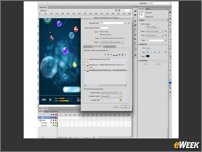Collapse the SWF HISTORY section
Screen dimensions: 202x152
[139, 60]
